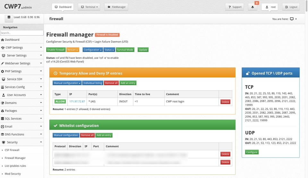Click Add an entry in Temporary entries

(128, 83)
